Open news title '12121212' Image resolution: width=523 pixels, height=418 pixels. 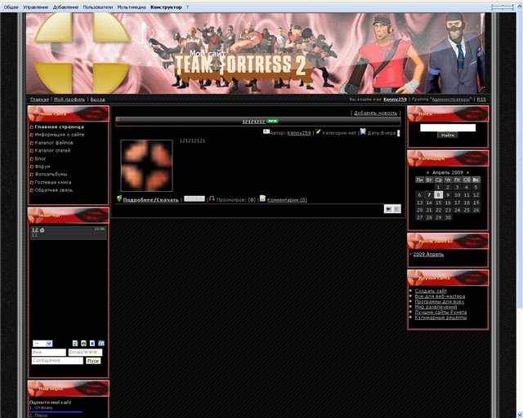[x=253, y=122]
